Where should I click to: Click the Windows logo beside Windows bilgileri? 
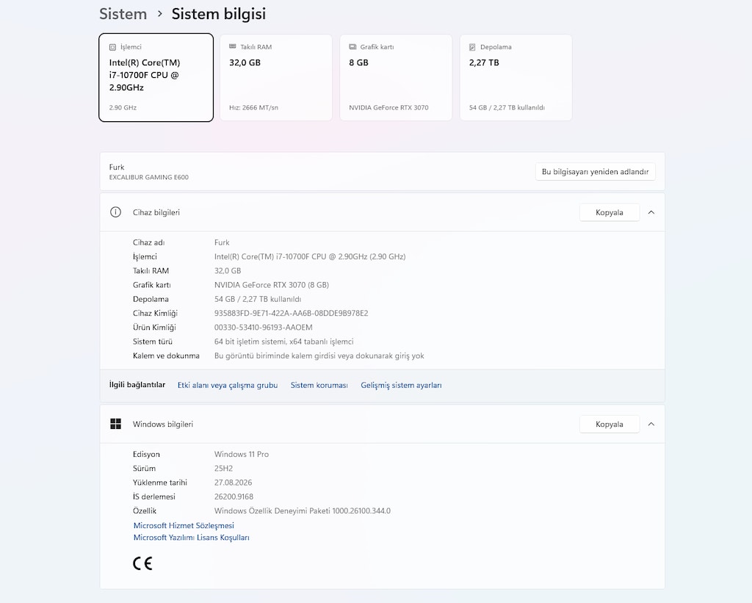115,424
